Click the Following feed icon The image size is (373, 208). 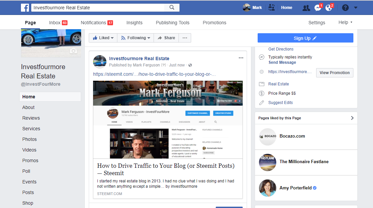click(x=123, y=38)
